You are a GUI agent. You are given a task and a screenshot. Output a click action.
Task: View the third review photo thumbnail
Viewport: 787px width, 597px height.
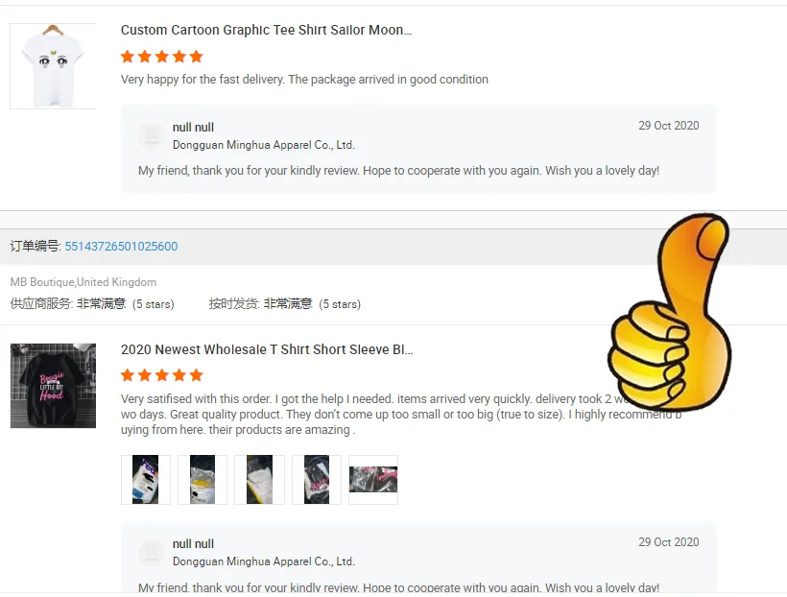(x=259, y=480)
